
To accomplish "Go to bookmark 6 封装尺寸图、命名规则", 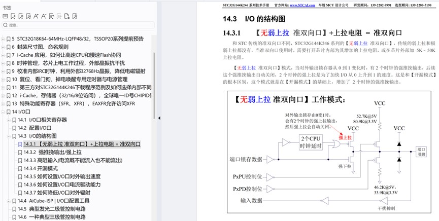I will (x=40, y=47).
